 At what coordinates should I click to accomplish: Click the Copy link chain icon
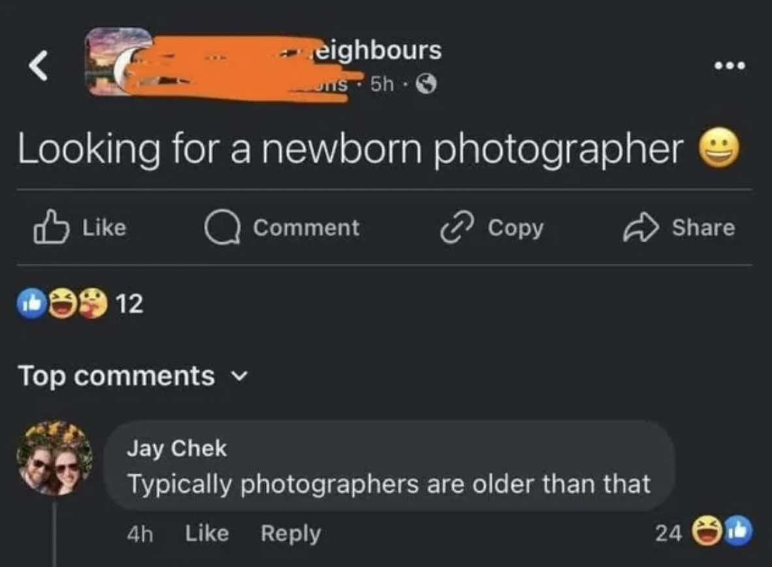454,227
